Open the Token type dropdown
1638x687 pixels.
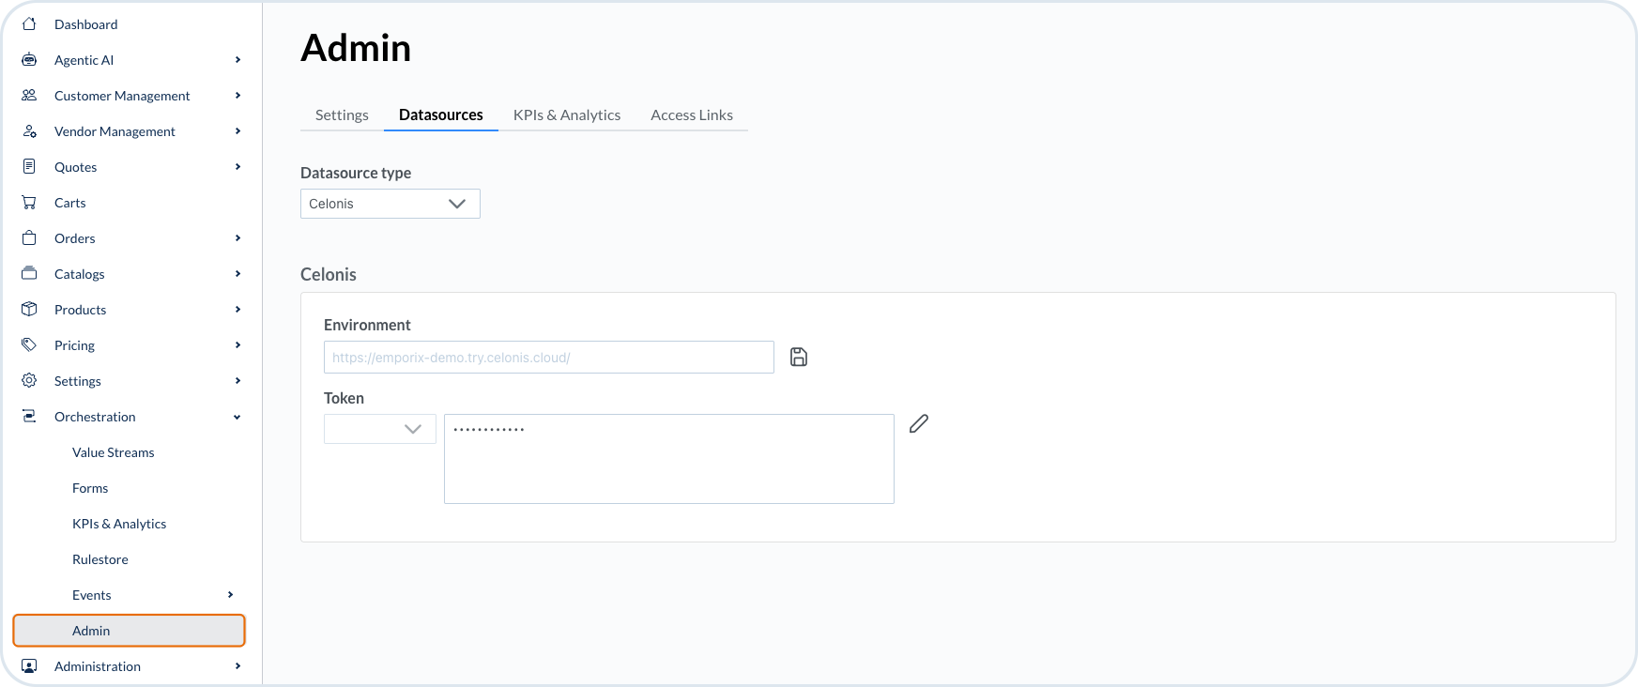tap(380, 429)
